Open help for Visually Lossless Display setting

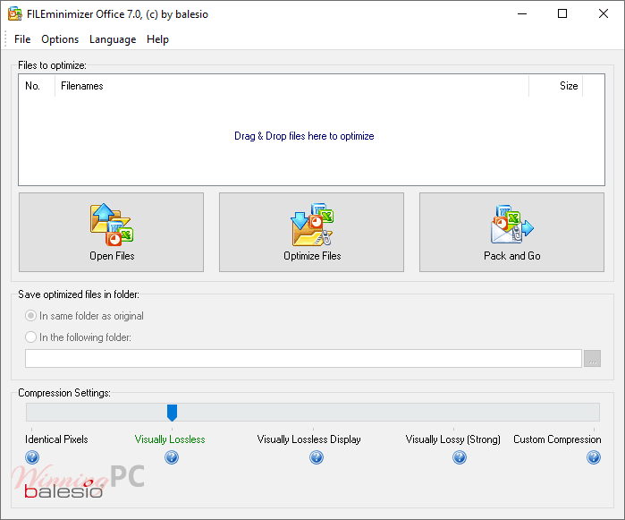(317, 457)
